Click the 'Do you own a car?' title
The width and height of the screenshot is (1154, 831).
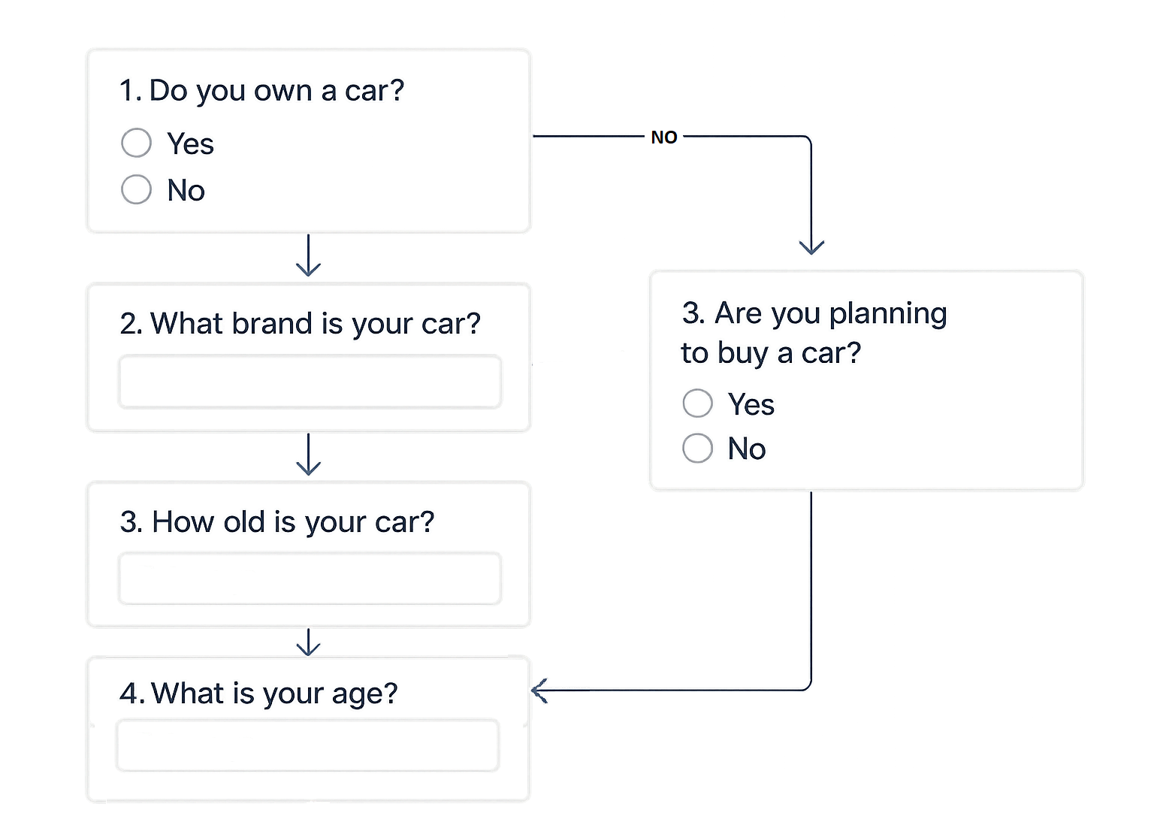(x=261, y=91)
